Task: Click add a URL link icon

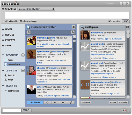Action: pos(6,21)
